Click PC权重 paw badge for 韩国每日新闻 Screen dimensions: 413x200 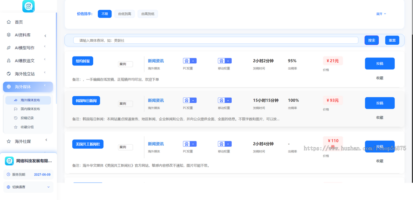point(190,101)
